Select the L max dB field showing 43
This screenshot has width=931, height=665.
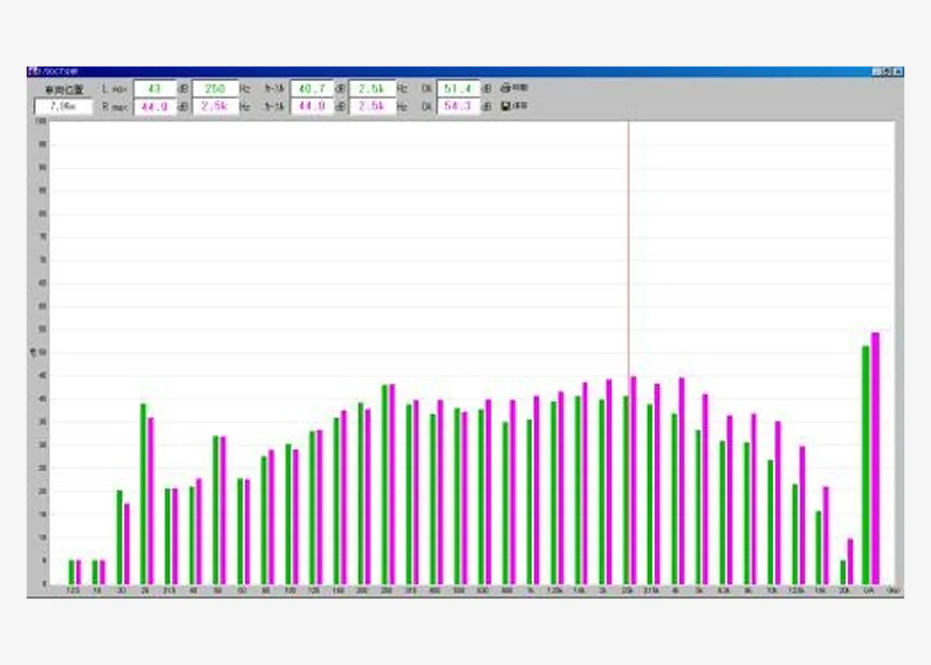pos(155,88)
